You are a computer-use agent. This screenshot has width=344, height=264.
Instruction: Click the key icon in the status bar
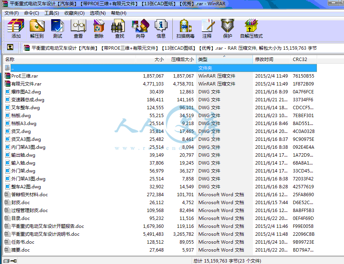tap(14, 261)
